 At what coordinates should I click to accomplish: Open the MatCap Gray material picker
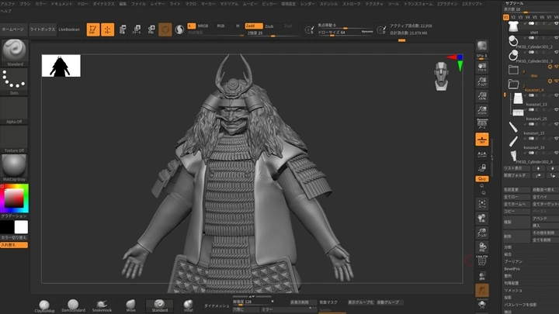click(x=14, y=167)
